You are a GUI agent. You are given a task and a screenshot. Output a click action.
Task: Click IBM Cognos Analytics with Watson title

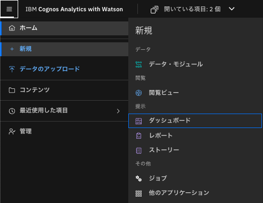(x=74, y=9)
